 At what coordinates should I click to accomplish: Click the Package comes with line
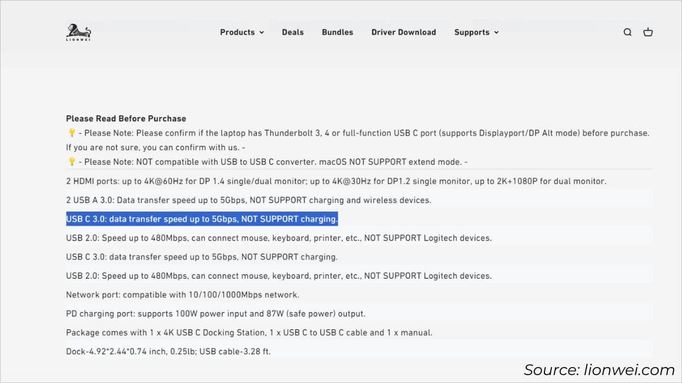(x=249, y=333)
